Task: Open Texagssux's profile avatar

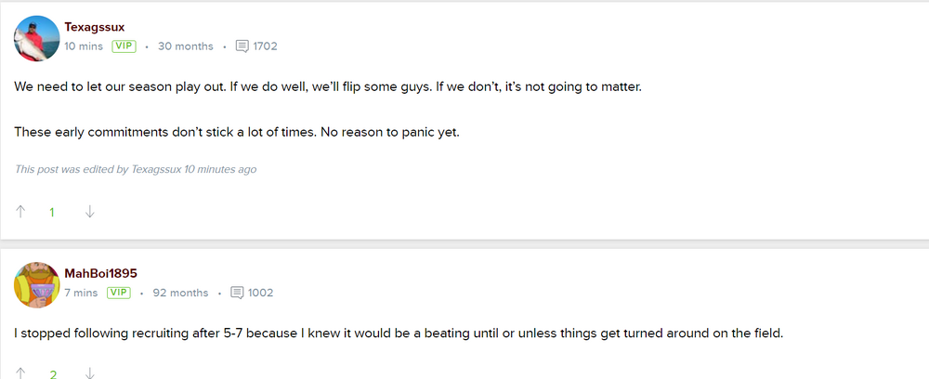Action: [x=37, y=38]
